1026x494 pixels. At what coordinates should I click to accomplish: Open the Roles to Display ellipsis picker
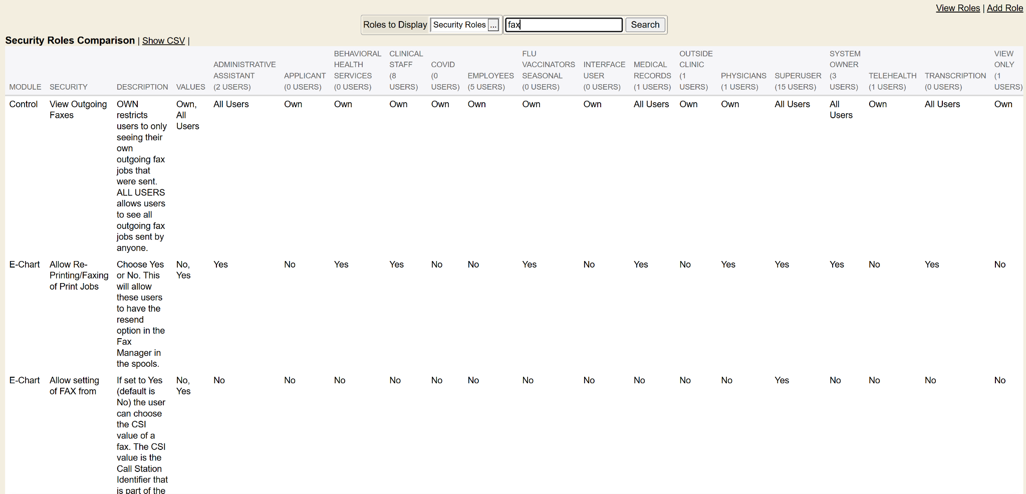pyautogui.click(x=493, y=25)
